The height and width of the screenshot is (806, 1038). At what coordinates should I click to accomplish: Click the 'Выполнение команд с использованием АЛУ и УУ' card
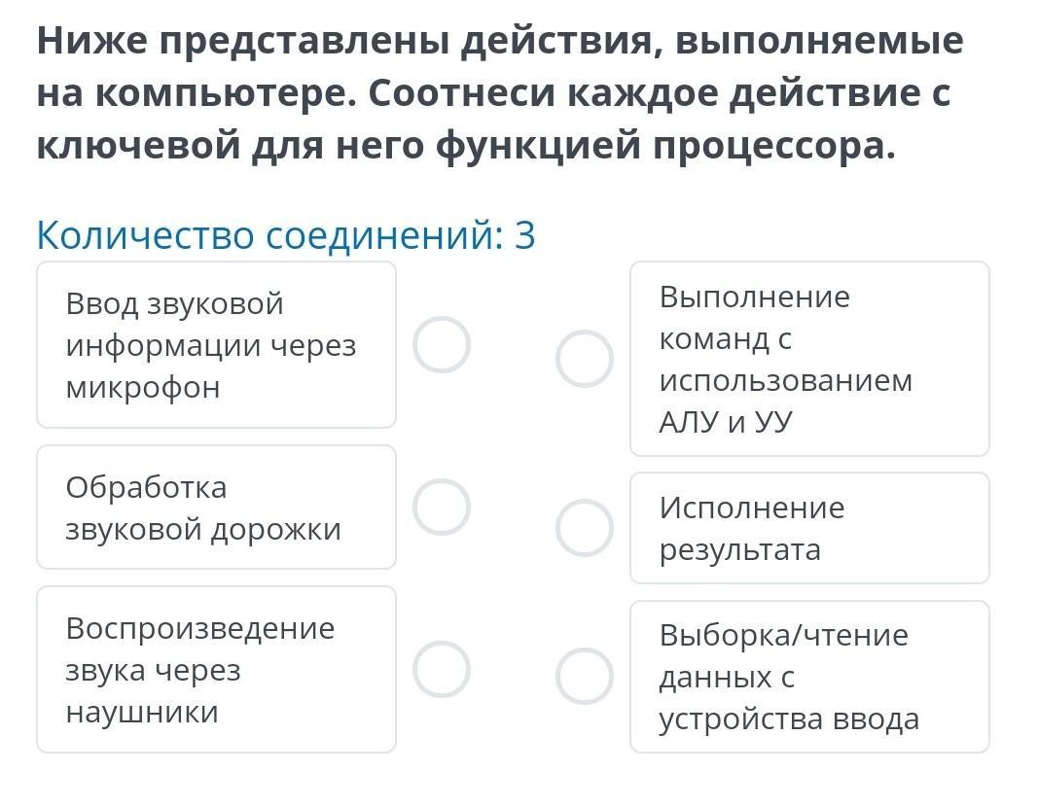click(x=809, y=359)
